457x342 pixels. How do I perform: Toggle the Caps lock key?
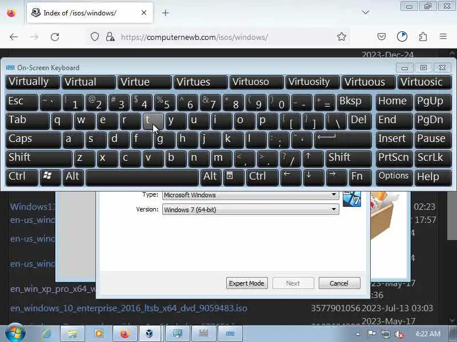(33, 140)
